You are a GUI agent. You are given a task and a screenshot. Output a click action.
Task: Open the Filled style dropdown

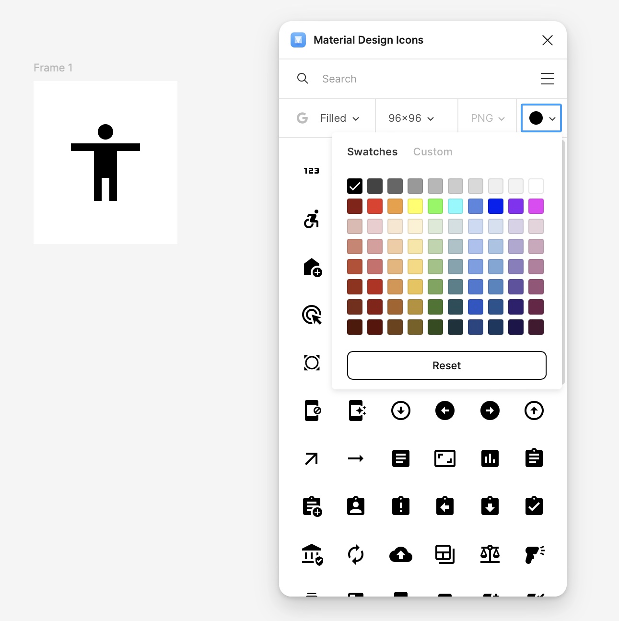click(x=340, y=118)
